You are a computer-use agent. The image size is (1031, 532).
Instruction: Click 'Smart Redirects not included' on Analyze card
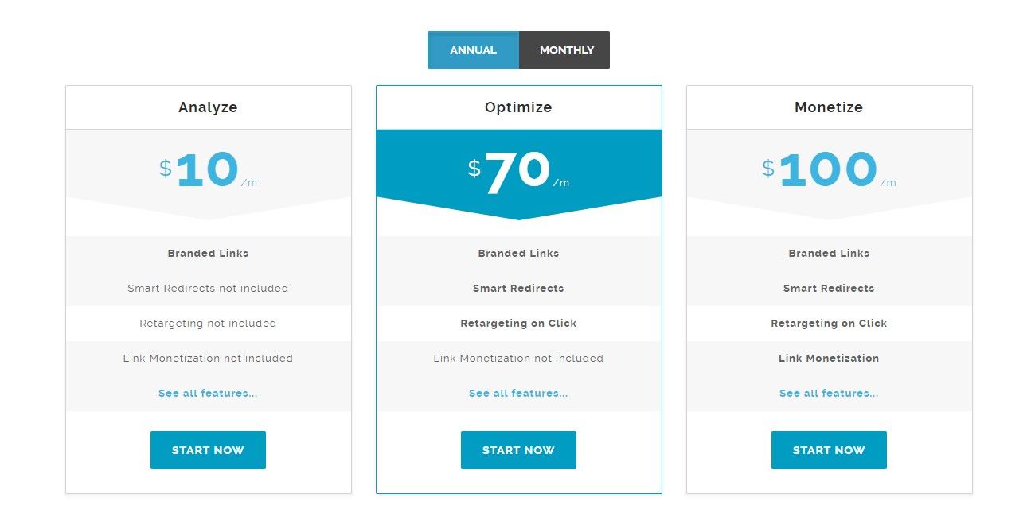coord(208,288)
